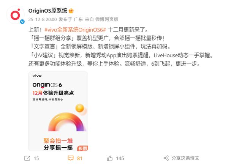Open the #vivo全新系统OriginOS6# hashtag
This screenshot has height=164, width=228.
75,30
